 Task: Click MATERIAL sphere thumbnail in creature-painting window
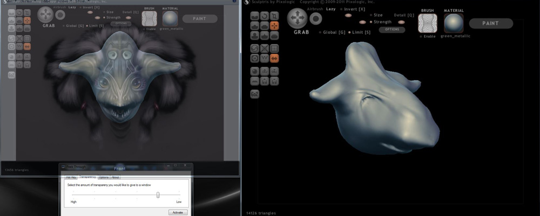coord(170,18)
